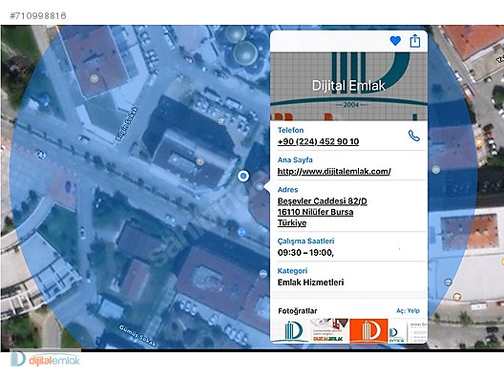The image size is (504, 378).
Task: Tap the share icon in the card header
Action: [415, 41]
